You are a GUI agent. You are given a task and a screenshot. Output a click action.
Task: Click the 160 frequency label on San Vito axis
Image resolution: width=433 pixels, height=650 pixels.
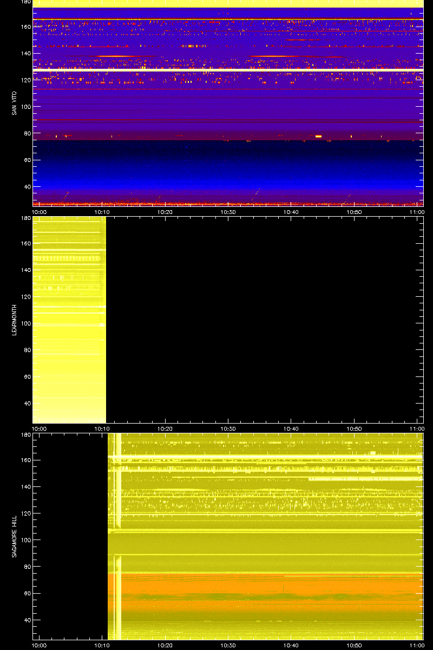pyautogui.click(x=25, y=27)
